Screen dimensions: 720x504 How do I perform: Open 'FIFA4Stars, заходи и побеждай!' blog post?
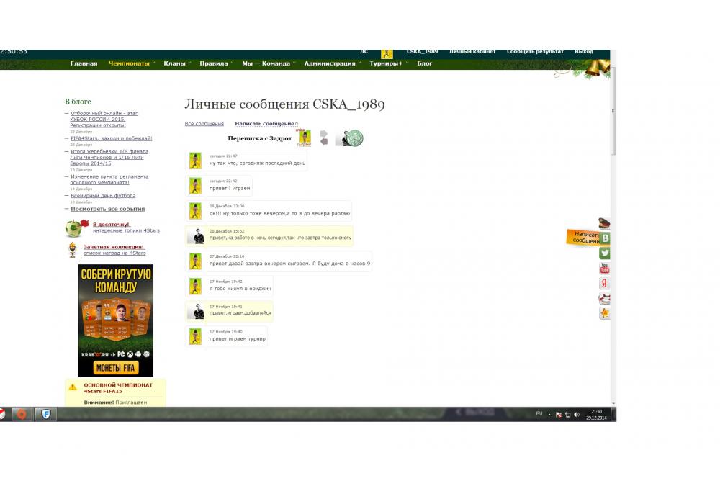click(111, 138)
